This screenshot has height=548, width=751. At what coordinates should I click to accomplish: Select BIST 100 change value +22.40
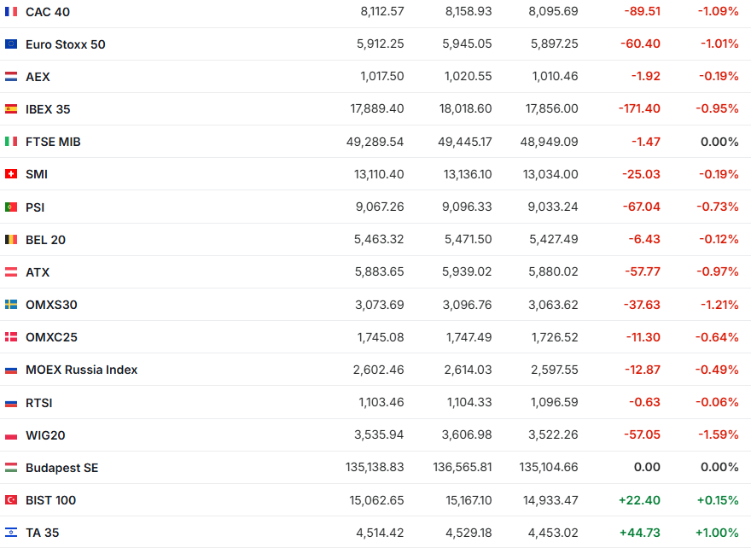tap(639, 500)
